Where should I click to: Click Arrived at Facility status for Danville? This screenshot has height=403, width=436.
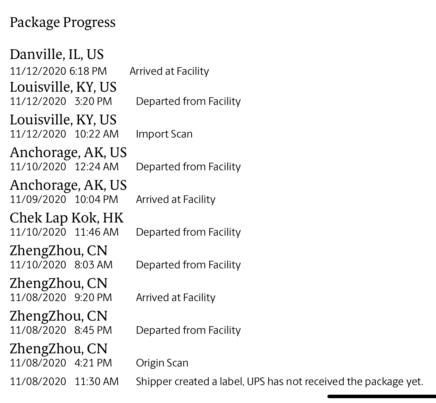pyautogui.click(x=169, y=71)
